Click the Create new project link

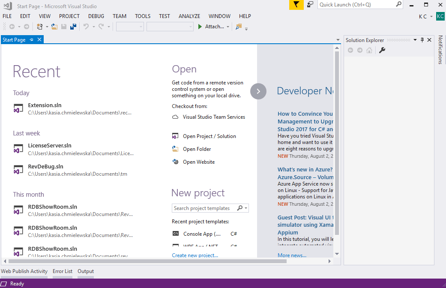pyautogui.click(x=195, y=255)
